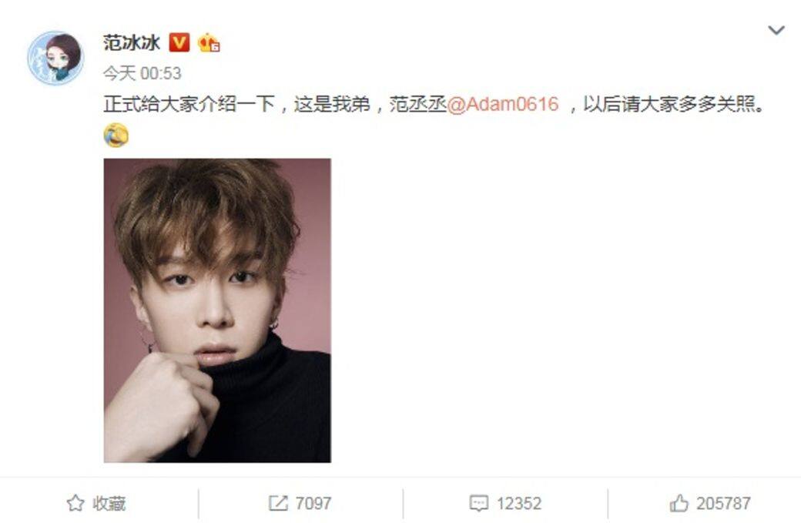
Task: Open the 7097 repost count
Action: pos(313,504)
